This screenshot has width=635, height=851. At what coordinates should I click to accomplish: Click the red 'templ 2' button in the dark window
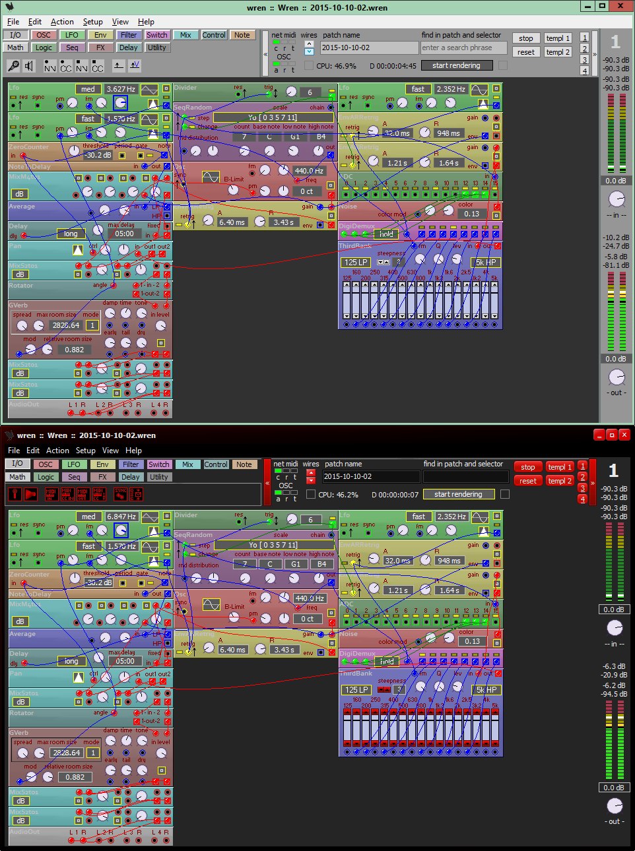[560, 481]
